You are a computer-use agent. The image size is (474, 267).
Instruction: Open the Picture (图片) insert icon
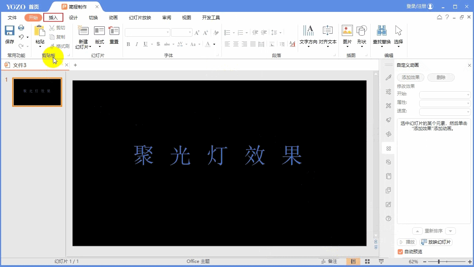click(x=347, y=31)
